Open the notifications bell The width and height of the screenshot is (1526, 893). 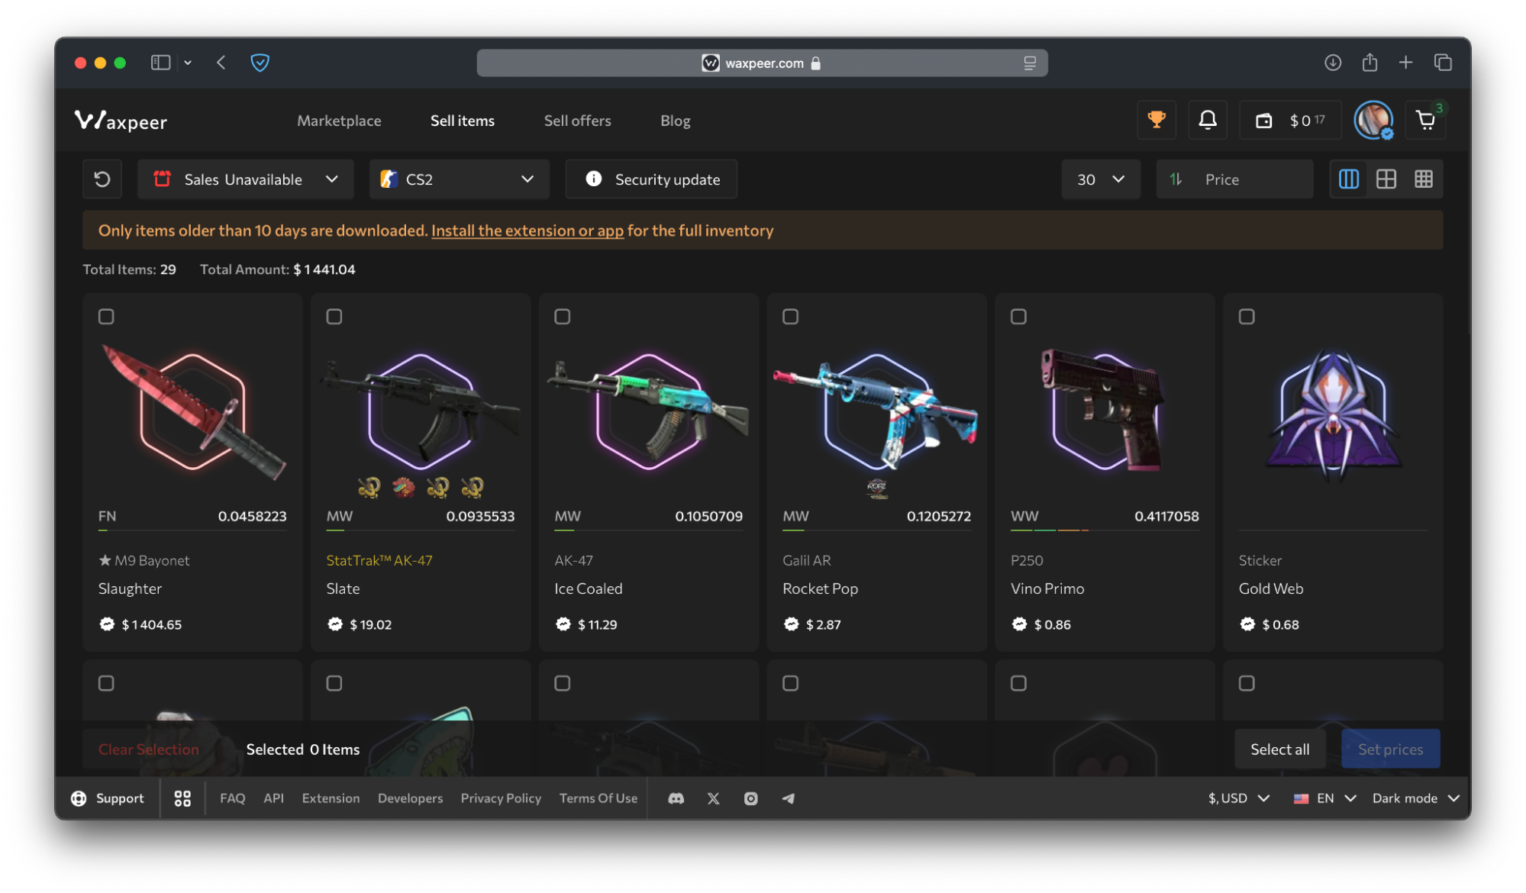(1208, 120)
